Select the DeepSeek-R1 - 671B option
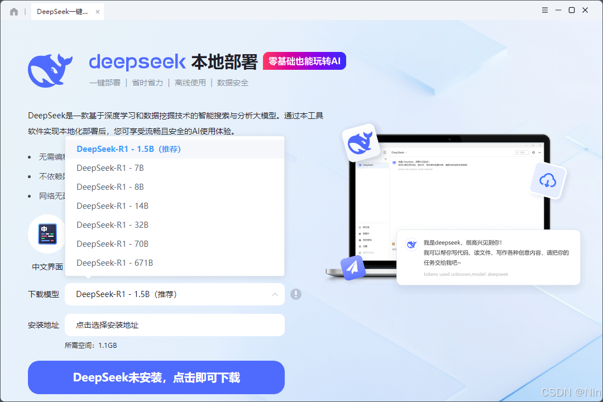 [x=175, y=263]
